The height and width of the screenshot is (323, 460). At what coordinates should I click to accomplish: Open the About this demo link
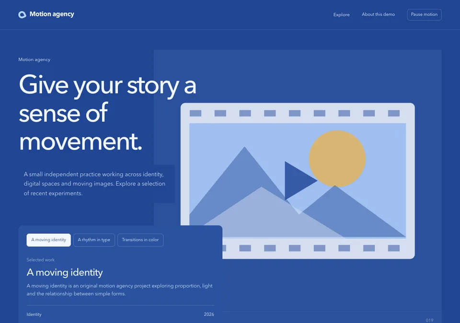[x=378, y=14]
